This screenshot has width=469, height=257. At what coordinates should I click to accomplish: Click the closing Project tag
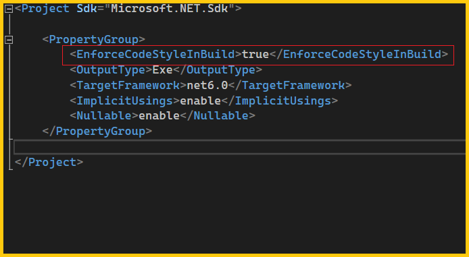(49, 162)
